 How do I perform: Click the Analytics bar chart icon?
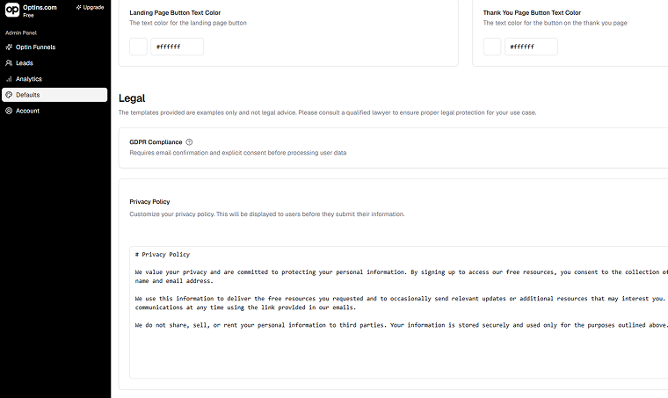[x=9, y=79]
